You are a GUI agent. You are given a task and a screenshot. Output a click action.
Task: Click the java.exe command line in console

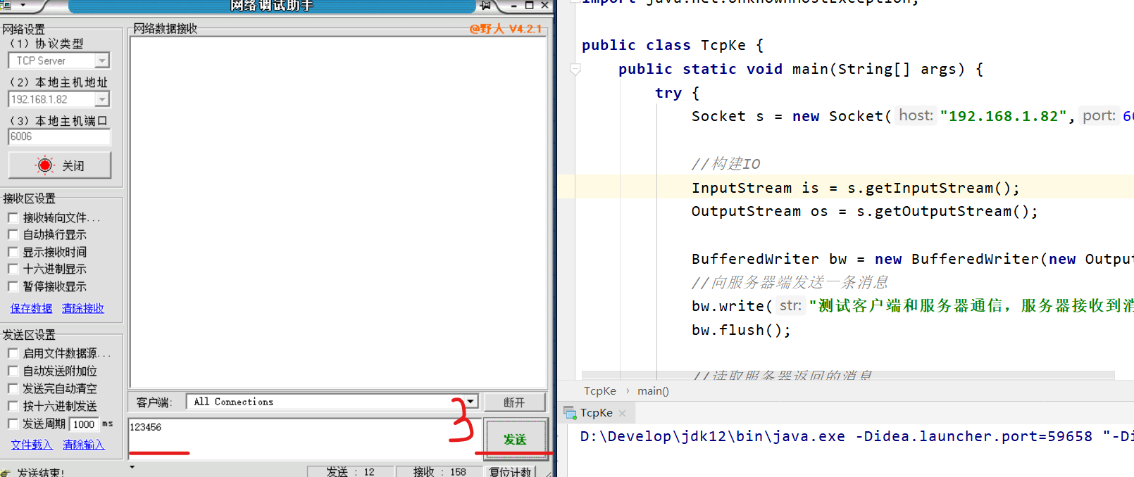(x=856, y=436)
